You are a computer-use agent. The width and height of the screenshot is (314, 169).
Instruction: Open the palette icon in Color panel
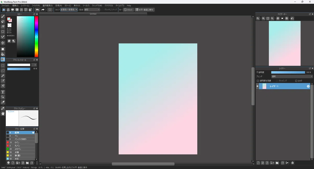pos(9,41)
